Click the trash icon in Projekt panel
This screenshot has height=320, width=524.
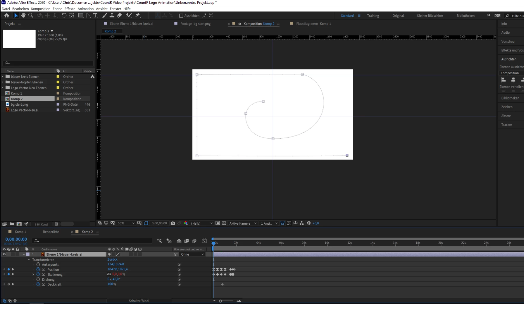[x=56, y=224]
